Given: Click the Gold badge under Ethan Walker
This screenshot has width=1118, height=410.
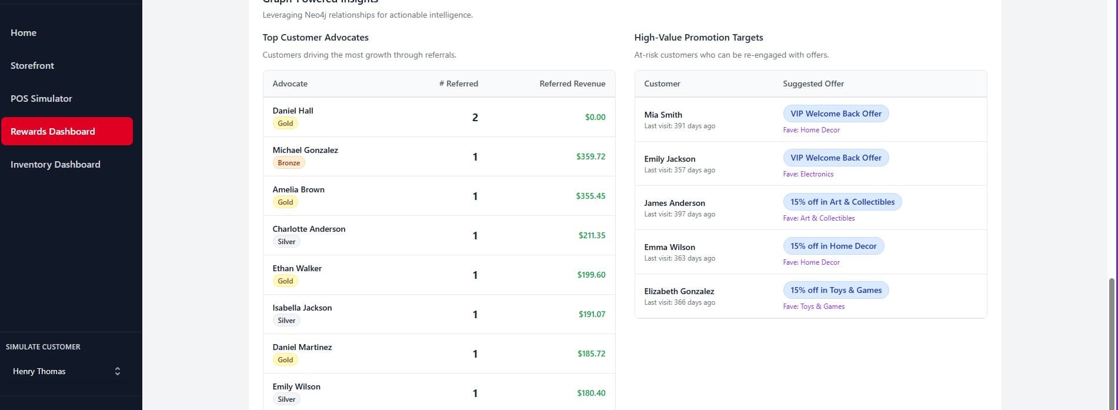Looking at the screenshot, I should click(x=285, y=281).
